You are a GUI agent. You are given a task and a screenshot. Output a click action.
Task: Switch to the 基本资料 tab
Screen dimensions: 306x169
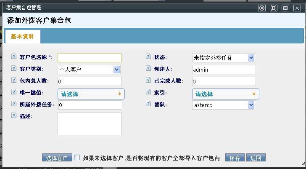coord(22,36)
